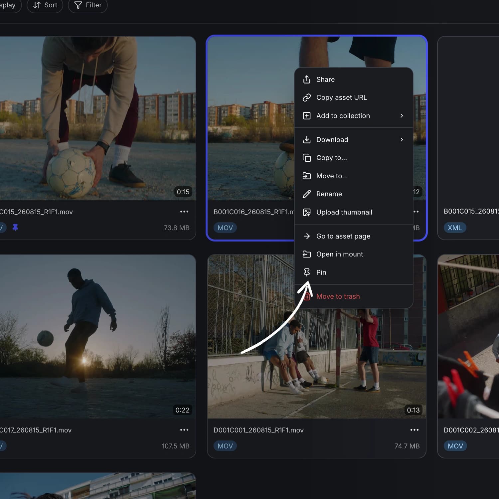Viewport: 499px width, 499px height.
Task: Click the plus-square icon for Add to collection
Action: point(307,116)
